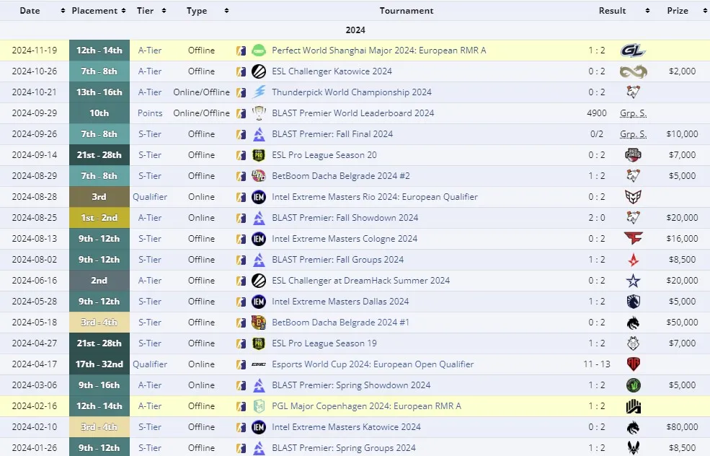
Task: Sort table by Placement column arrows
Action: 123,10
